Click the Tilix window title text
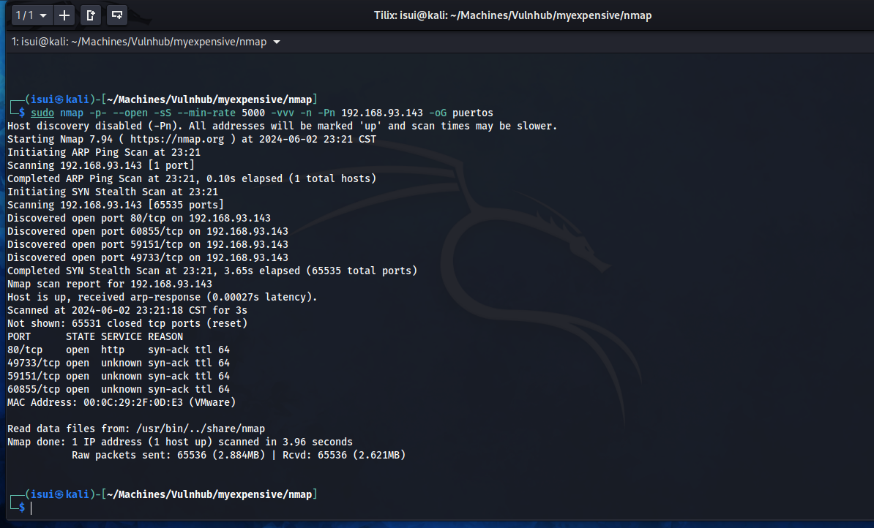The image size is (874, 528). coord(512,15)
